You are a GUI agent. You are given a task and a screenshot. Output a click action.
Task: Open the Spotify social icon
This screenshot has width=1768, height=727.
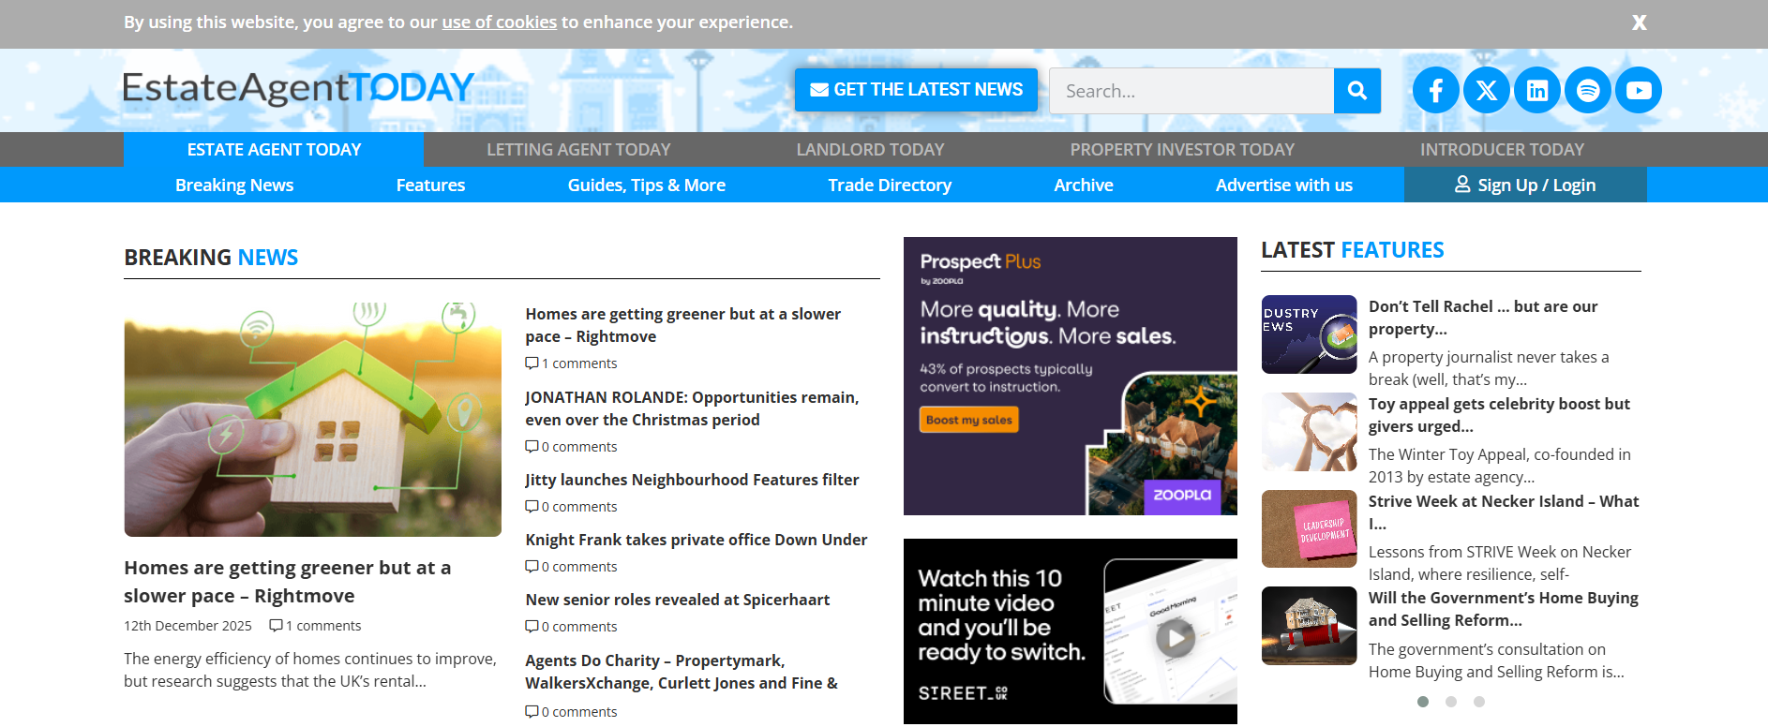(1588, 90)
